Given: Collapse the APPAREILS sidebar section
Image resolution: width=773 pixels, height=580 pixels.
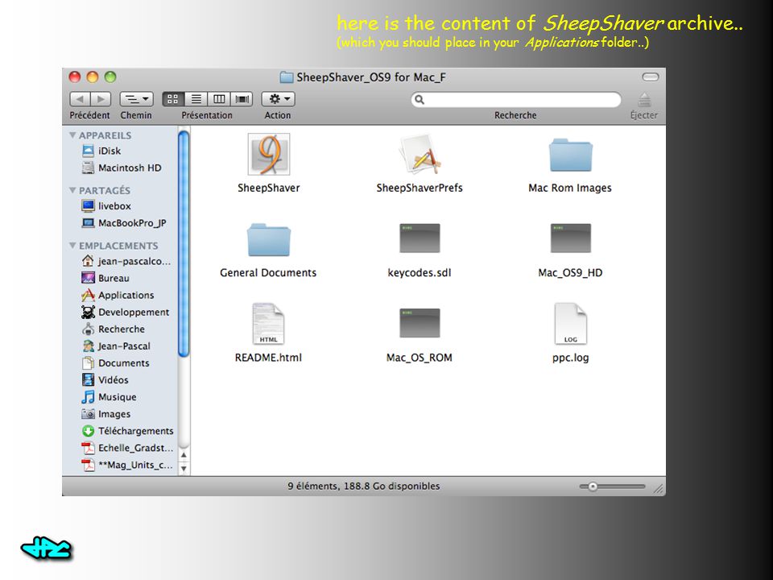Looking at the screenshot, I should (x=72, y=135).
